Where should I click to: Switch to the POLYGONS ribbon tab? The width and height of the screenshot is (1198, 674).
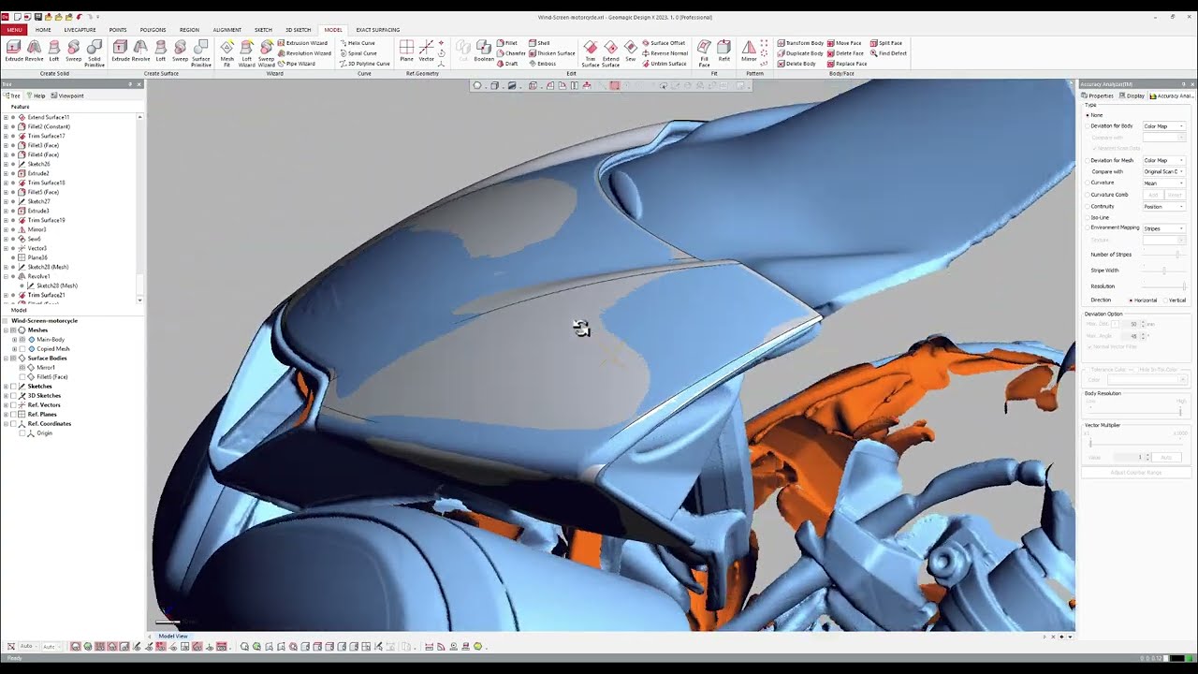click(153, 30)
